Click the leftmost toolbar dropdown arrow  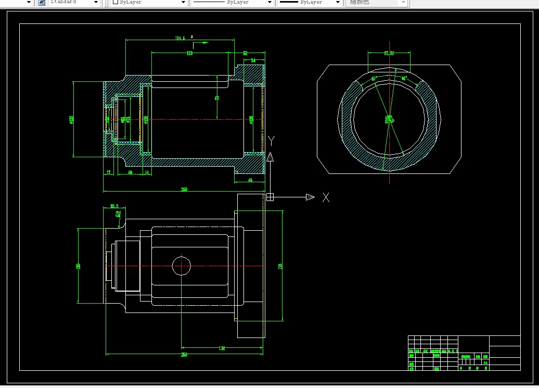pyautogui.click(x=29, y=3)
